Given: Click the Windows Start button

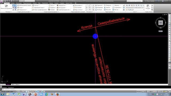Looking at the screenshot, I should coord(2,94).
